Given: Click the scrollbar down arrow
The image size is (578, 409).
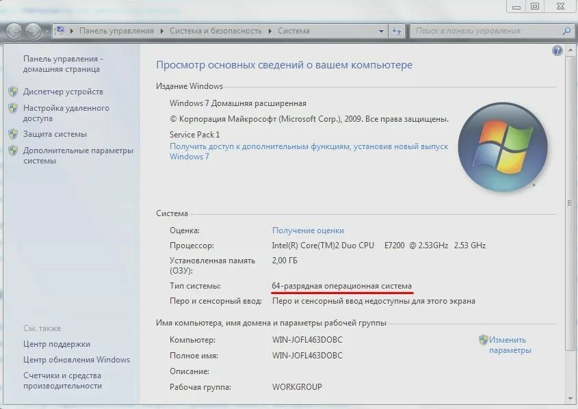Looking at the screenshot, I should 570,398.
